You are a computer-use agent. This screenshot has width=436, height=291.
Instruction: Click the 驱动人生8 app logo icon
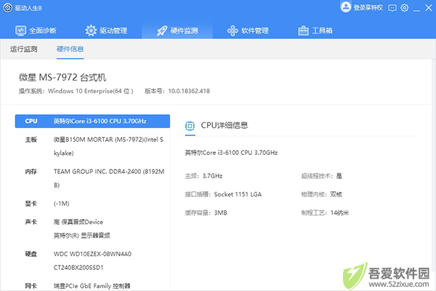[x=8, y=8]
